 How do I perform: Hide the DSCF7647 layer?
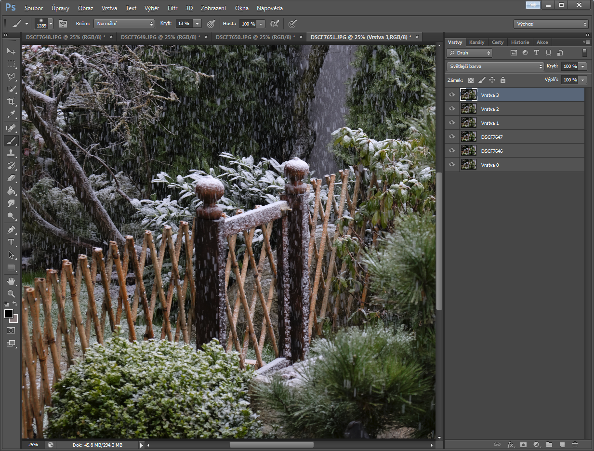coord(452,137)
